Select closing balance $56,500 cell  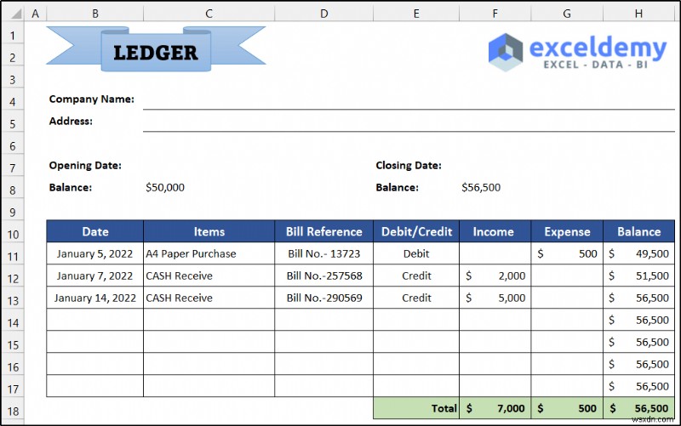pos(495,187)
